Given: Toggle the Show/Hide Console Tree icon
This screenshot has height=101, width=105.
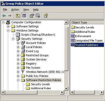Looking at the screenshot, I should [24, 16].
